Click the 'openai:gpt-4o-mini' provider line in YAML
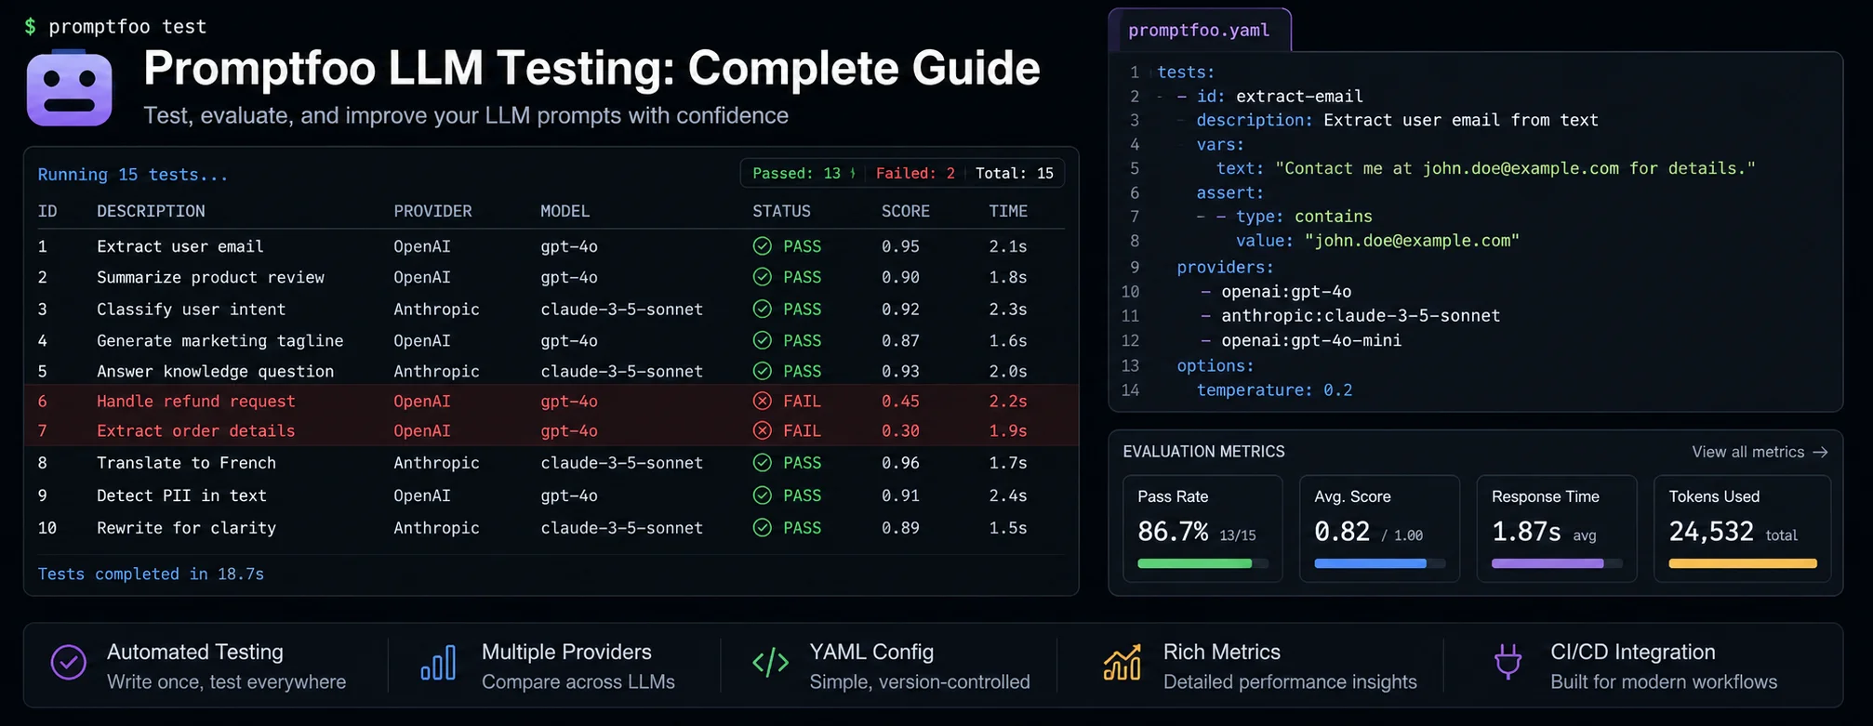The image size is (1873, 726). [x=1311, y=340]
